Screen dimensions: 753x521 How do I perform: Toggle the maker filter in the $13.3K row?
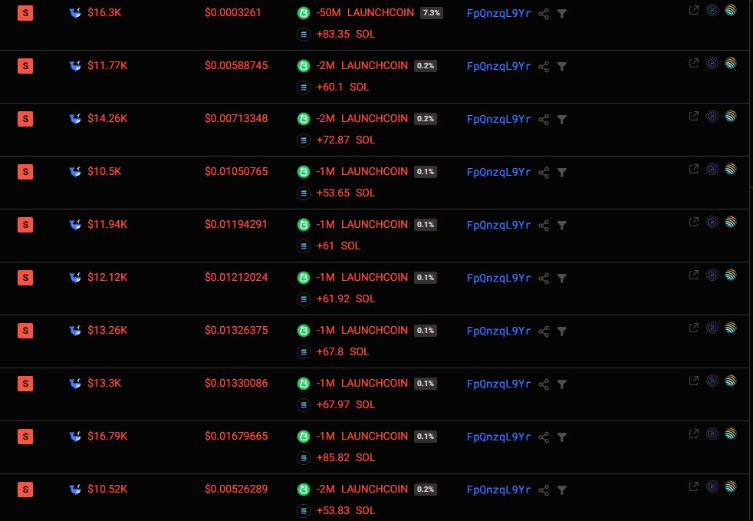tap(562, 384)
